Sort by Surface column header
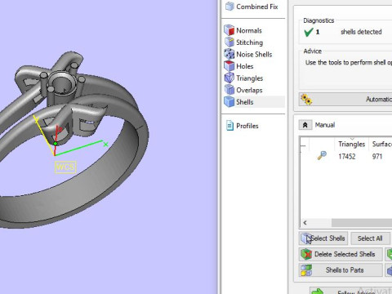The width and height of the screenshot is (392, 294). (x=381, y=144)
